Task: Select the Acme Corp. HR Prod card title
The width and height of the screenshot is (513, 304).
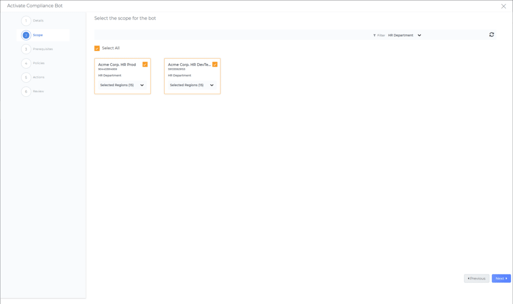Action: (x=117, y=65)
